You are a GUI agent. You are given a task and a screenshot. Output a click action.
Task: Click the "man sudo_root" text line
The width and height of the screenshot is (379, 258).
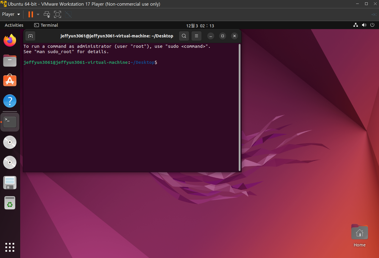(66, 52)
